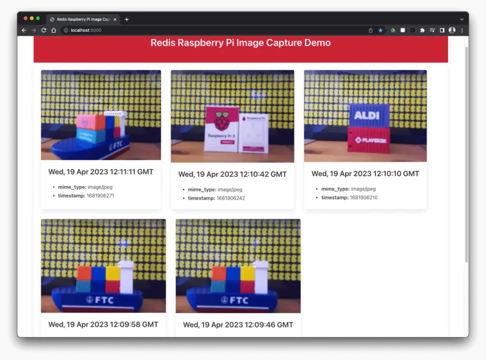View site information for localhost
This screenshot has width=486, height=360.
click(66, 30)
